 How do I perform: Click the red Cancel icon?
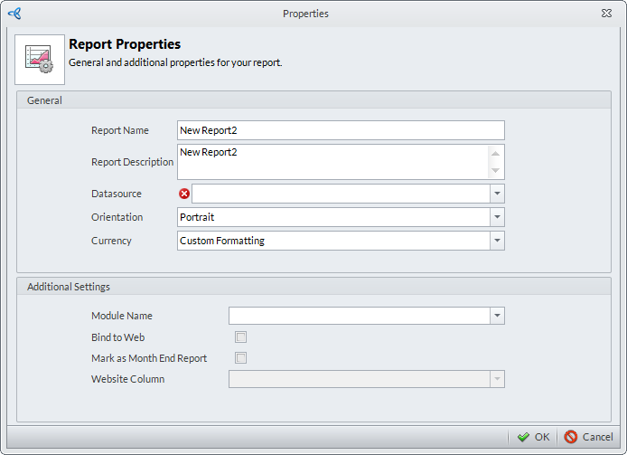pyautogui.click(x=571, y=437)
